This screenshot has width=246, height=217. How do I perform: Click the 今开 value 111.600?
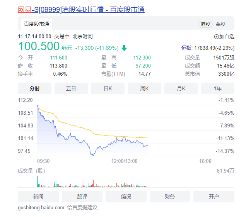tap(59, 58)
